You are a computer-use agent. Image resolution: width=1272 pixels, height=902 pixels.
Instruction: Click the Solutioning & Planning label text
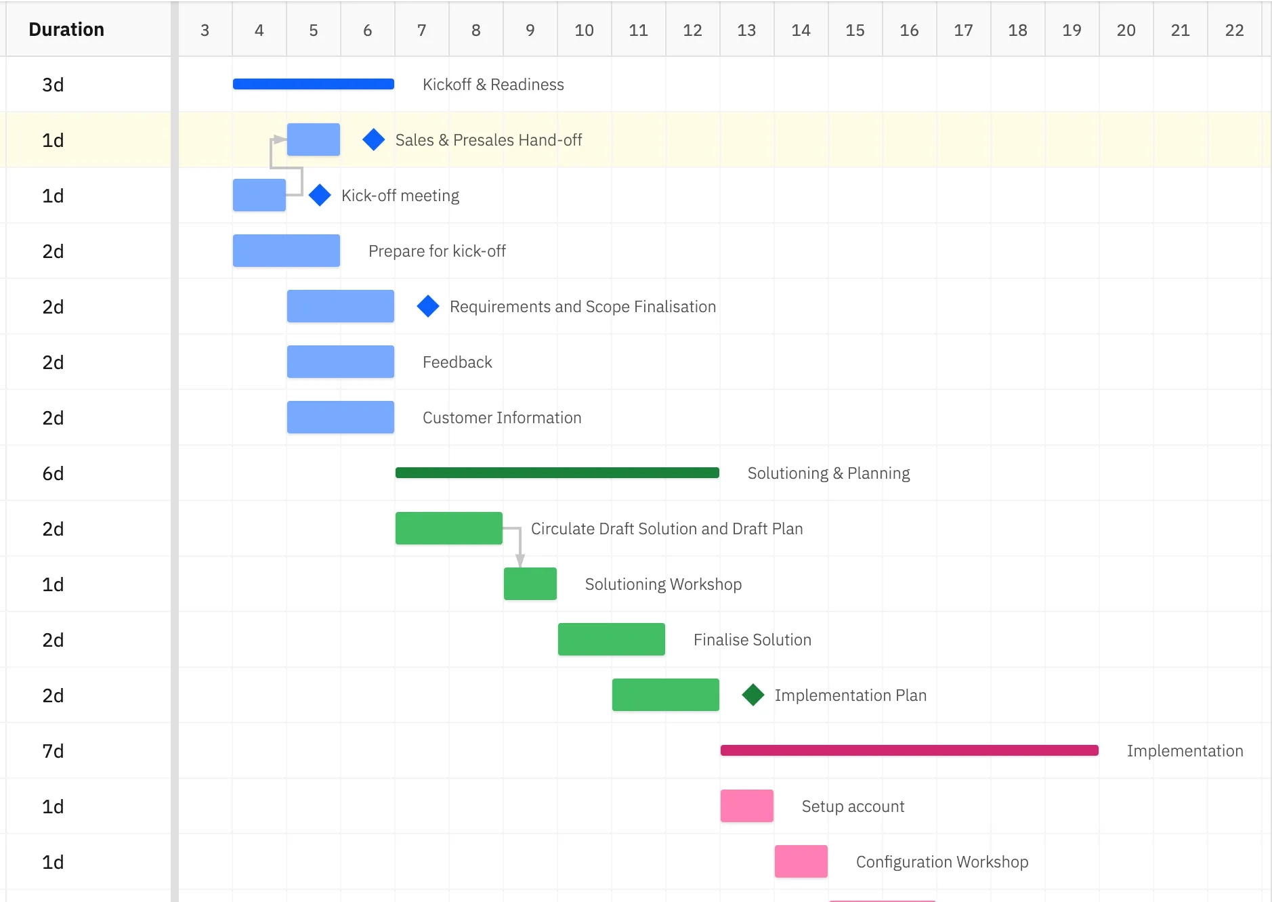tap(828, 473)
